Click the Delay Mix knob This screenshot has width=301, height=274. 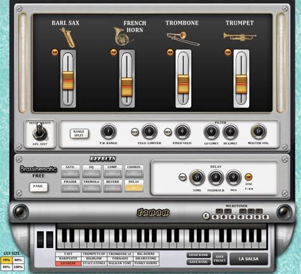click(234, 177)
